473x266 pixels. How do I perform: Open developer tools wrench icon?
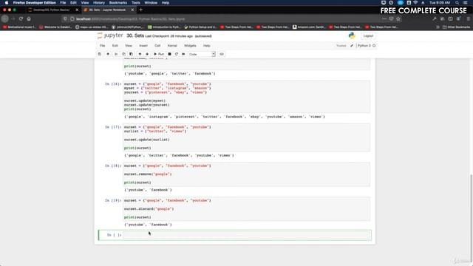point(435,18)
